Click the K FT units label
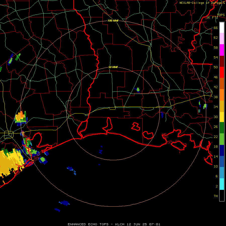The height and width of the screenshot is (226, 226). 212,18
